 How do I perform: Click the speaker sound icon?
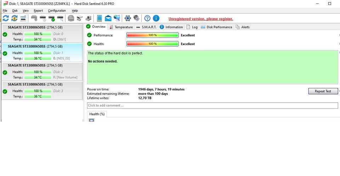point(136,18)
